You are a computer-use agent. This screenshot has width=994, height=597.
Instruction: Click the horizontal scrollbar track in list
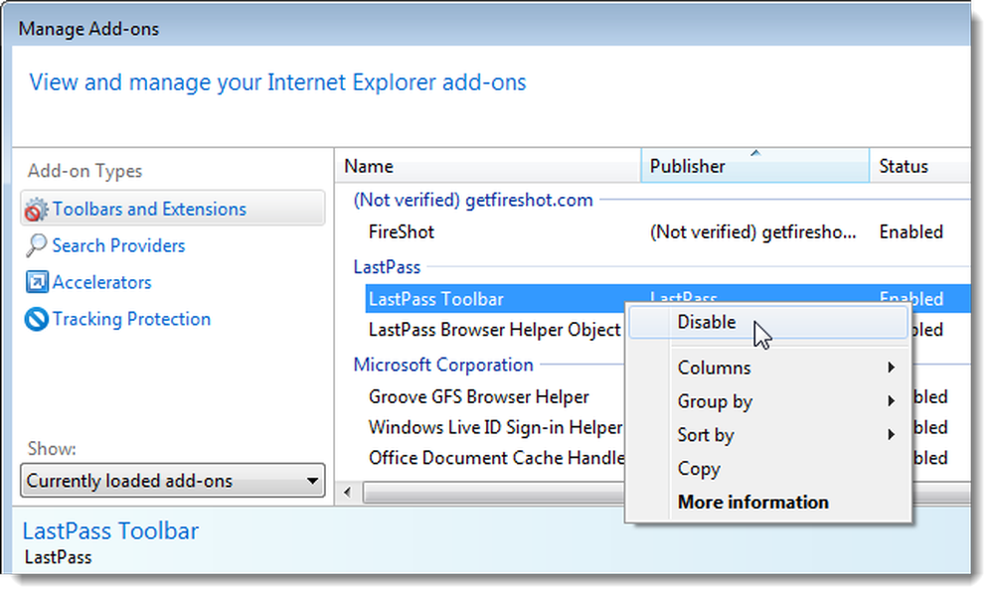click(x=493, y=493)
